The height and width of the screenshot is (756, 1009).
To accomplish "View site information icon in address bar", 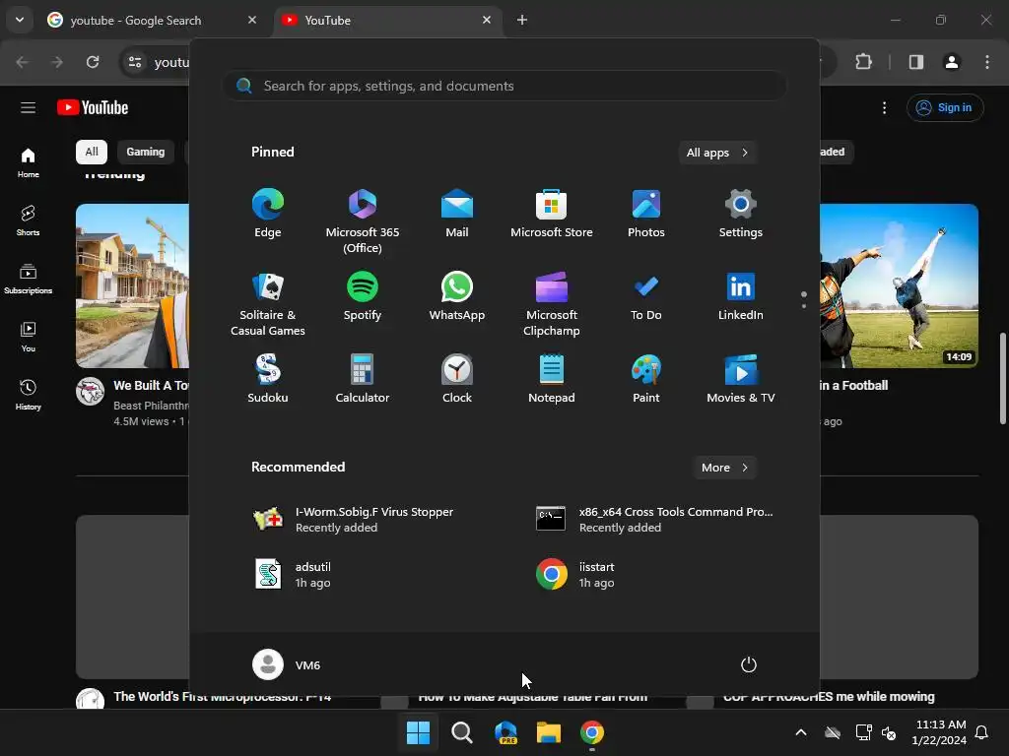I will [x=135, y=62].
